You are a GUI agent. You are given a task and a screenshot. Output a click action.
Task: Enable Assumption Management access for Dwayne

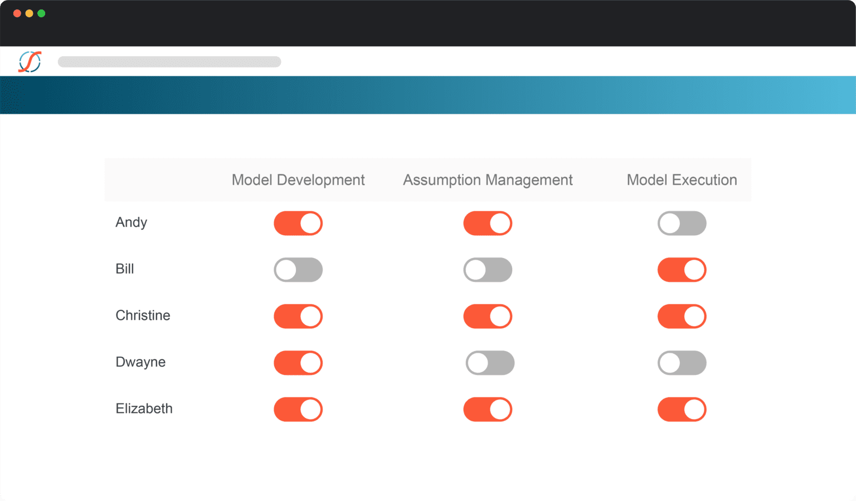tap(489, 362)
